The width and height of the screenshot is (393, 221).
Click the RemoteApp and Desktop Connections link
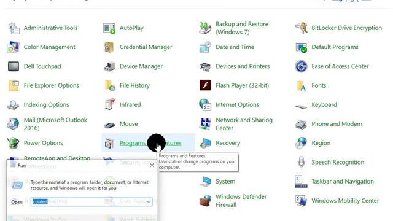tap(57, 158)
